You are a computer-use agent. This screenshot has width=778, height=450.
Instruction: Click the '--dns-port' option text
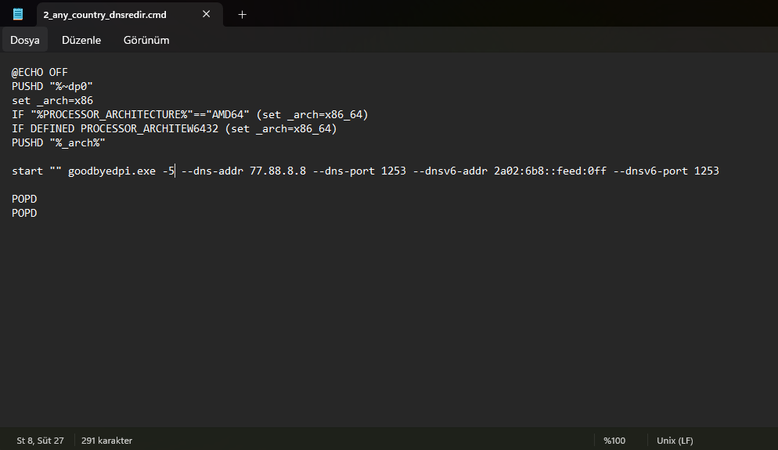click(344, 171)
